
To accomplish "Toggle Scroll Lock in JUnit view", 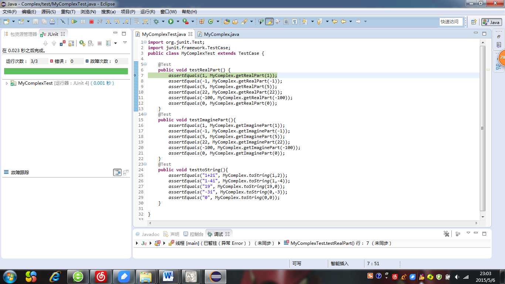I will (x=71, y=43).
